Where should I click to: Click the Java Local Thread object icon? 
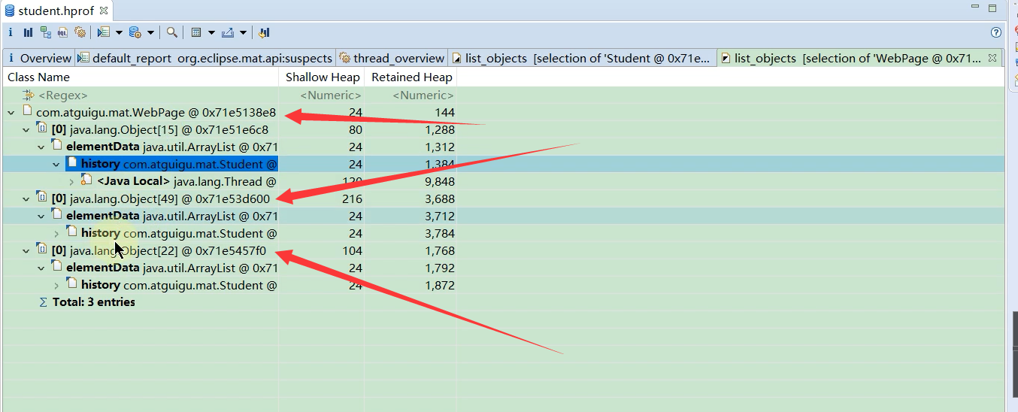tap(87, 181)
